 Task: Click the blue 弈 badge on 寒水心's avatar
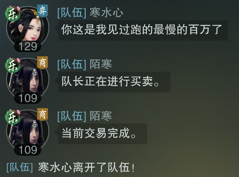43,11
